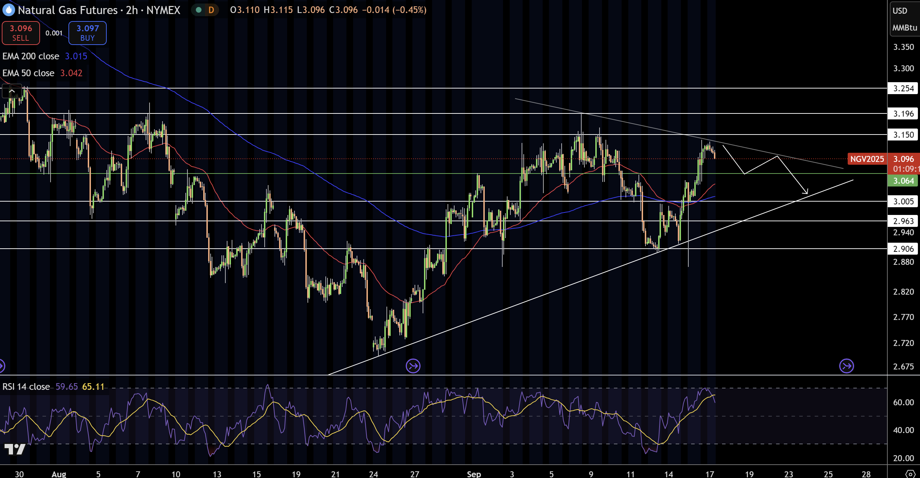
Task: Open symbol search via Natural Gas Futures title
Action: pos(68,10)
